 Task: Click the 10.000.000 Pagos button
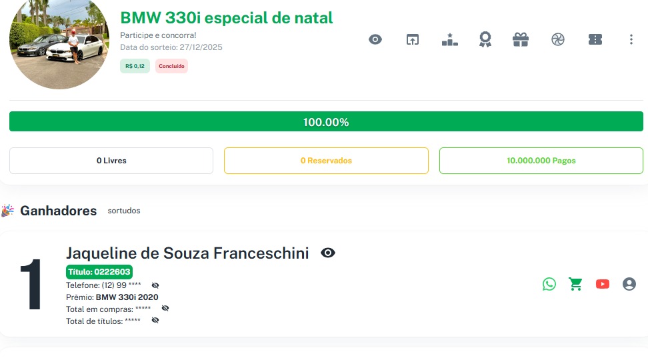tap(541, 161)
